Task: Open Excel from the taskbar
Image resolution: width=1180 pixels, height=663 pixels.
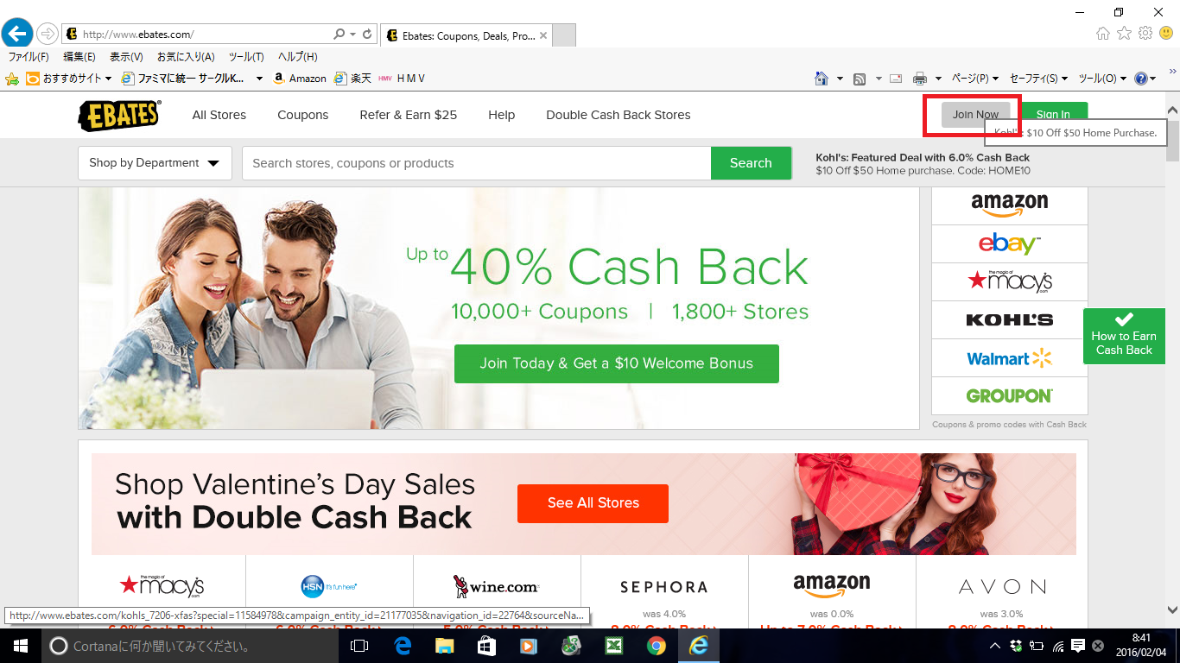Action: (614, 646)
